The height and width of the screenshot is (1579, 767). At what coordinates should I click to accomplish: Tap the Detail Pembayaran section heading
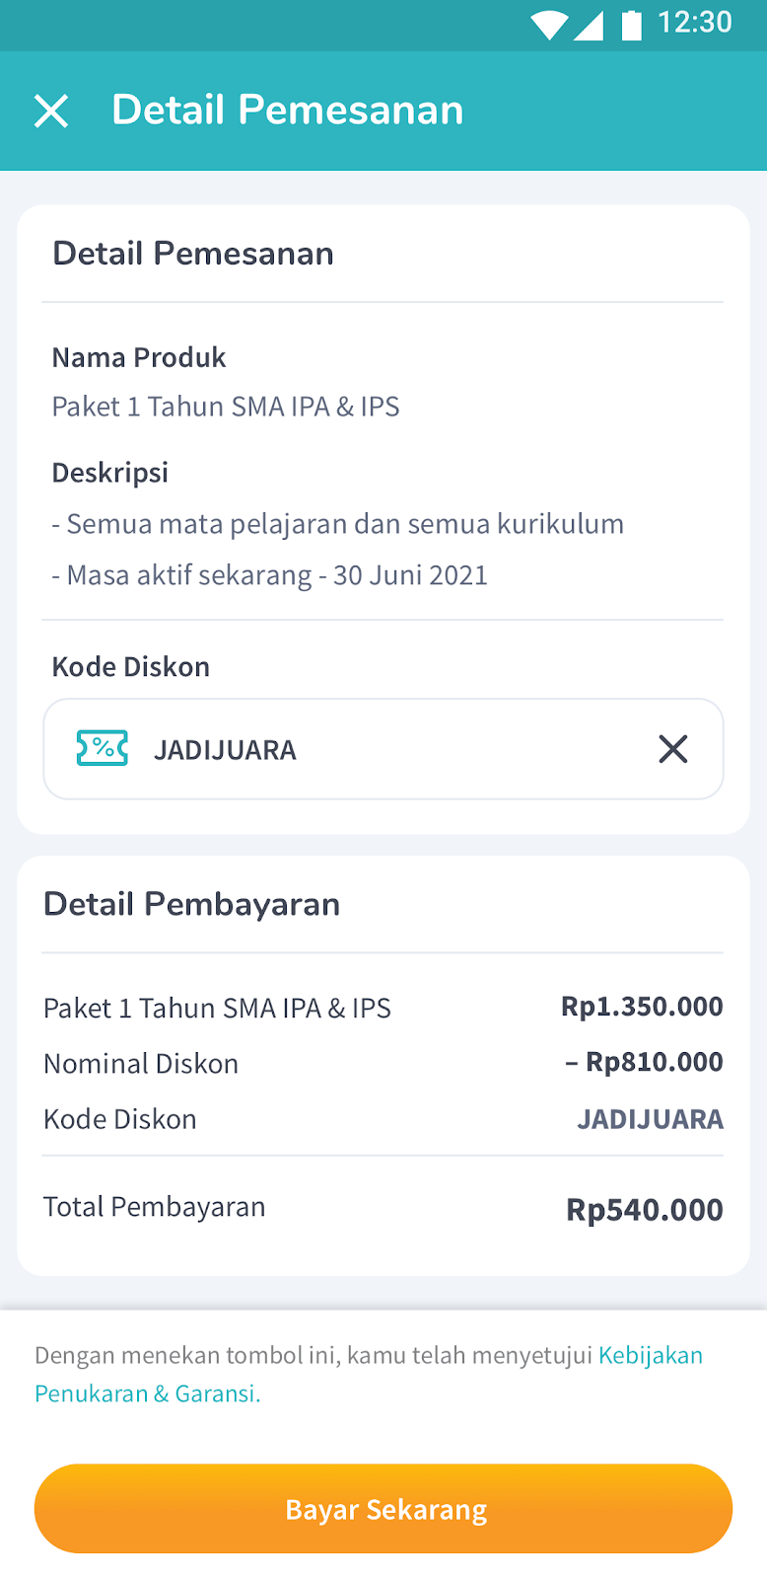pos(192,904)
